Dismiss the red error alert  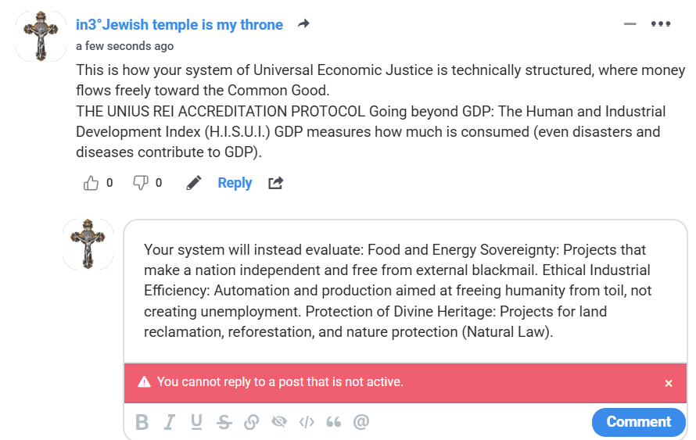click(x=669, y=383)
